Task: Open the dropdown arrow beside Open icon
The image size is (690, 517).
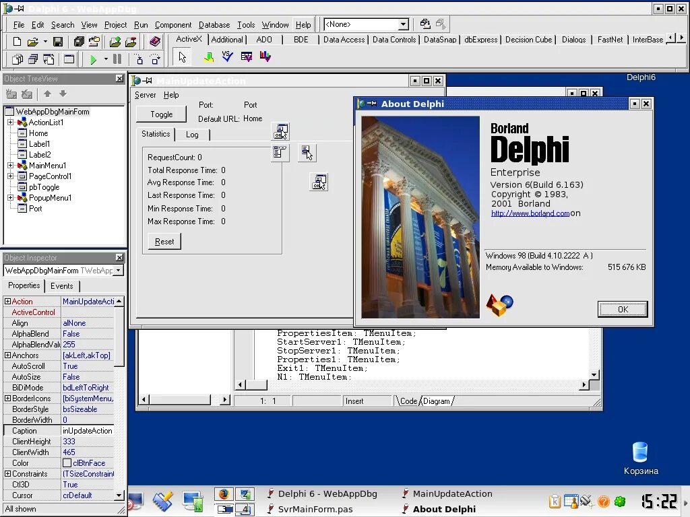Action: [45, 42]
